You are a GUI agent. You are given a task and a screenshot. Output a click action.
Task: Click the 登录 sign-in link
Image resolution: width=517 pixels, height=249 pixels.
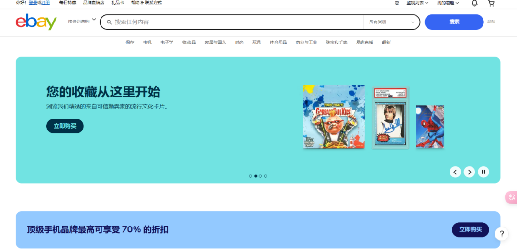(33, 3)
